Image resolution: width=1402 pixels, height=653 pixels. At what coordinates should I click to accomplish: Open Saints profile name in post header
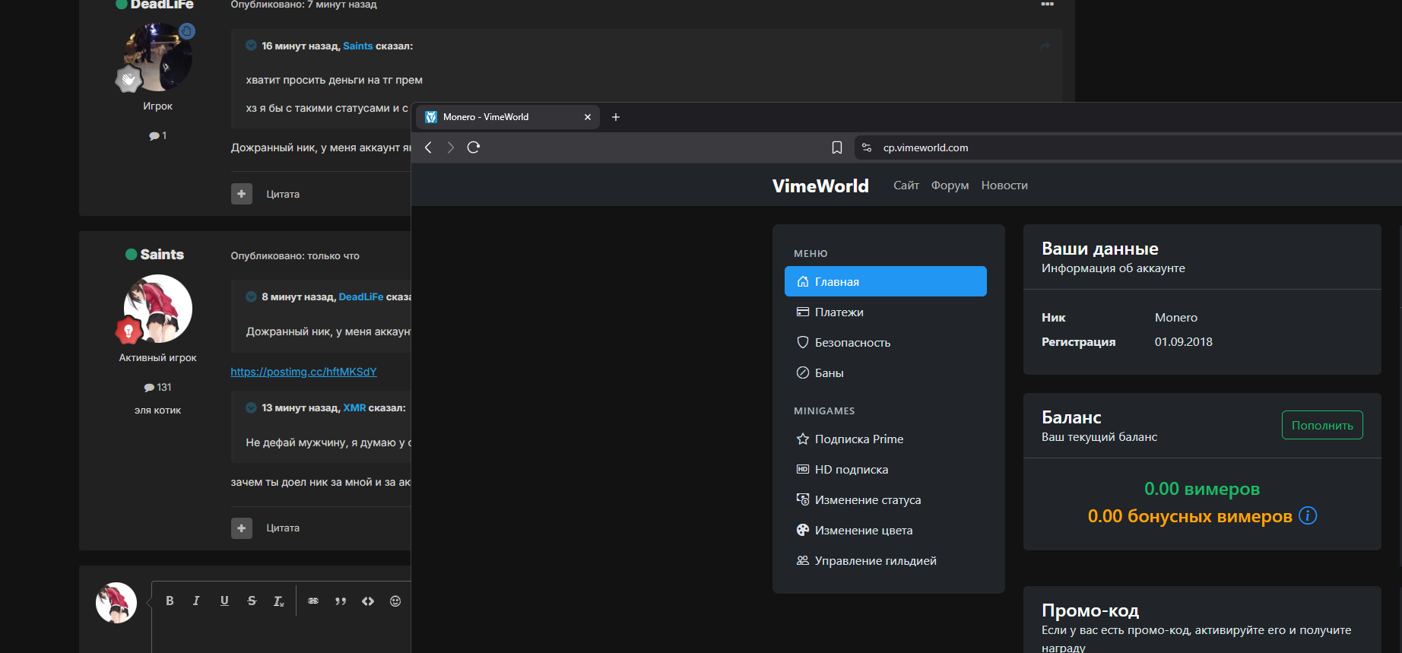click(x=162, y=254)
